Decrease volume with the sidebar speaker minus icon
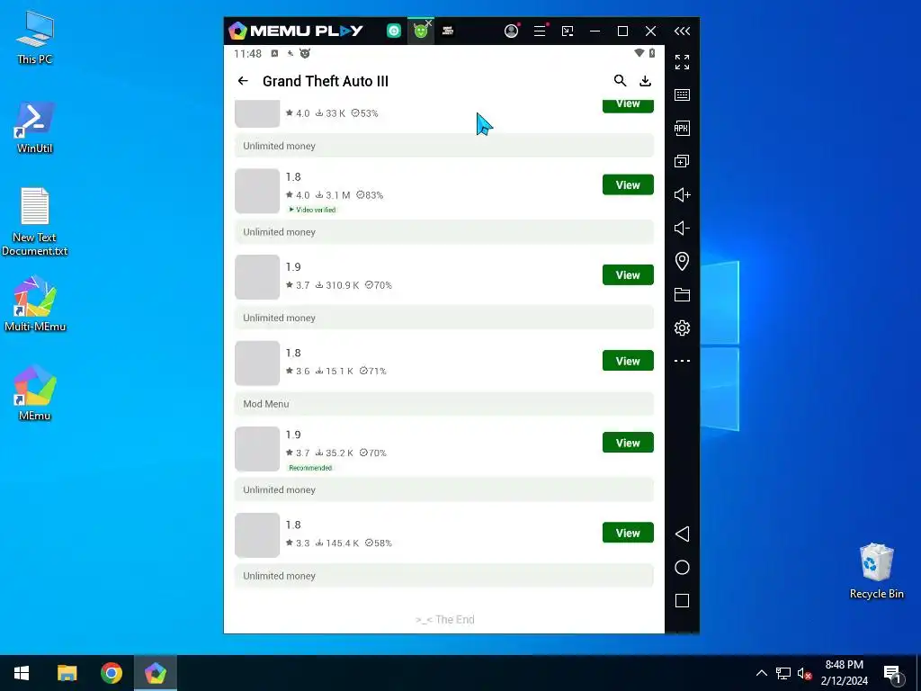This screenshot has height=691, width=921. point(682,228)
